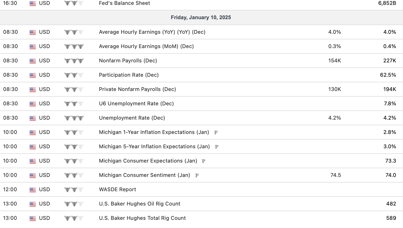Open the Nonfarm Payrolls (Dec) event
Viewport: 403px width, 228px height.
coord(128,61)
